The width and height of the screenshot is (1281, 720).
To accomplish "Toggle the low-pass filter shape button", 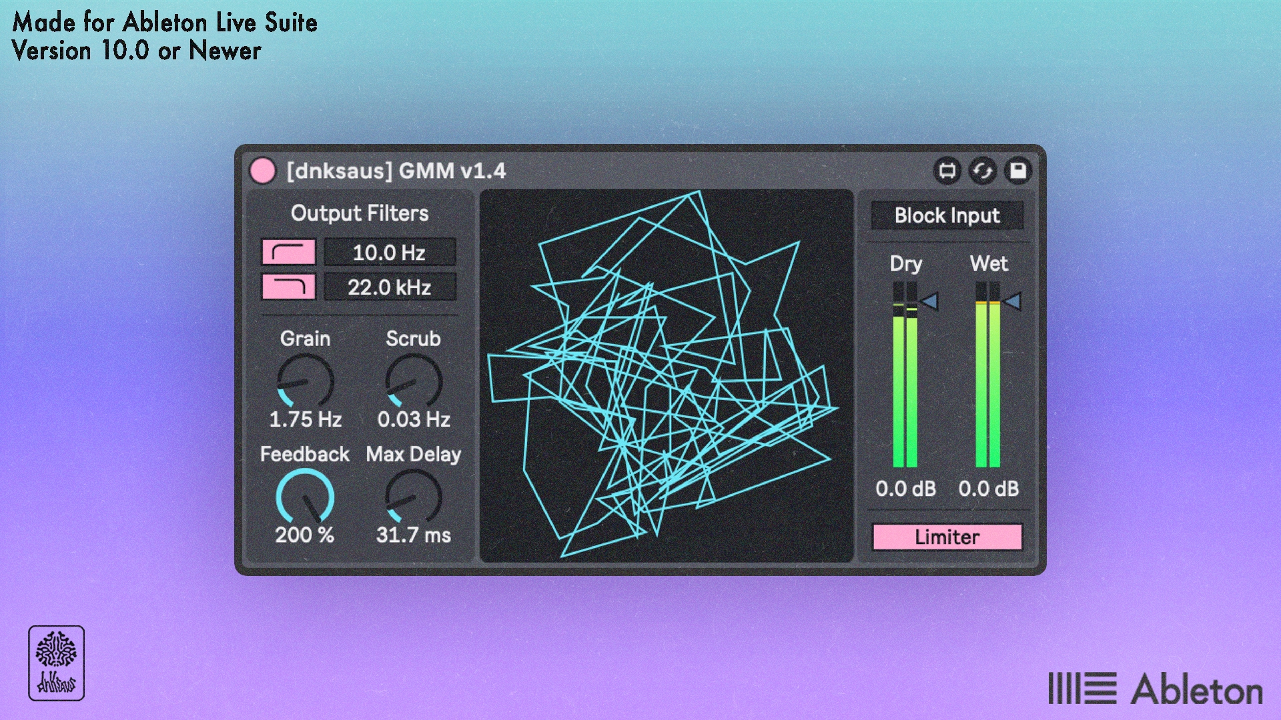I will coord(288,287).
